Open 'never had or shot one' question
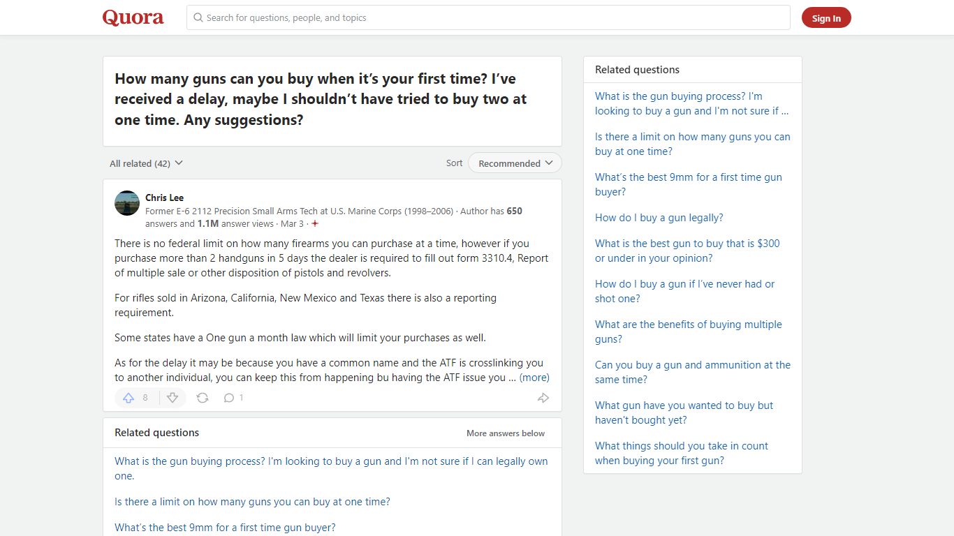Screen dimensions: 954x536 tap(685, 291)
